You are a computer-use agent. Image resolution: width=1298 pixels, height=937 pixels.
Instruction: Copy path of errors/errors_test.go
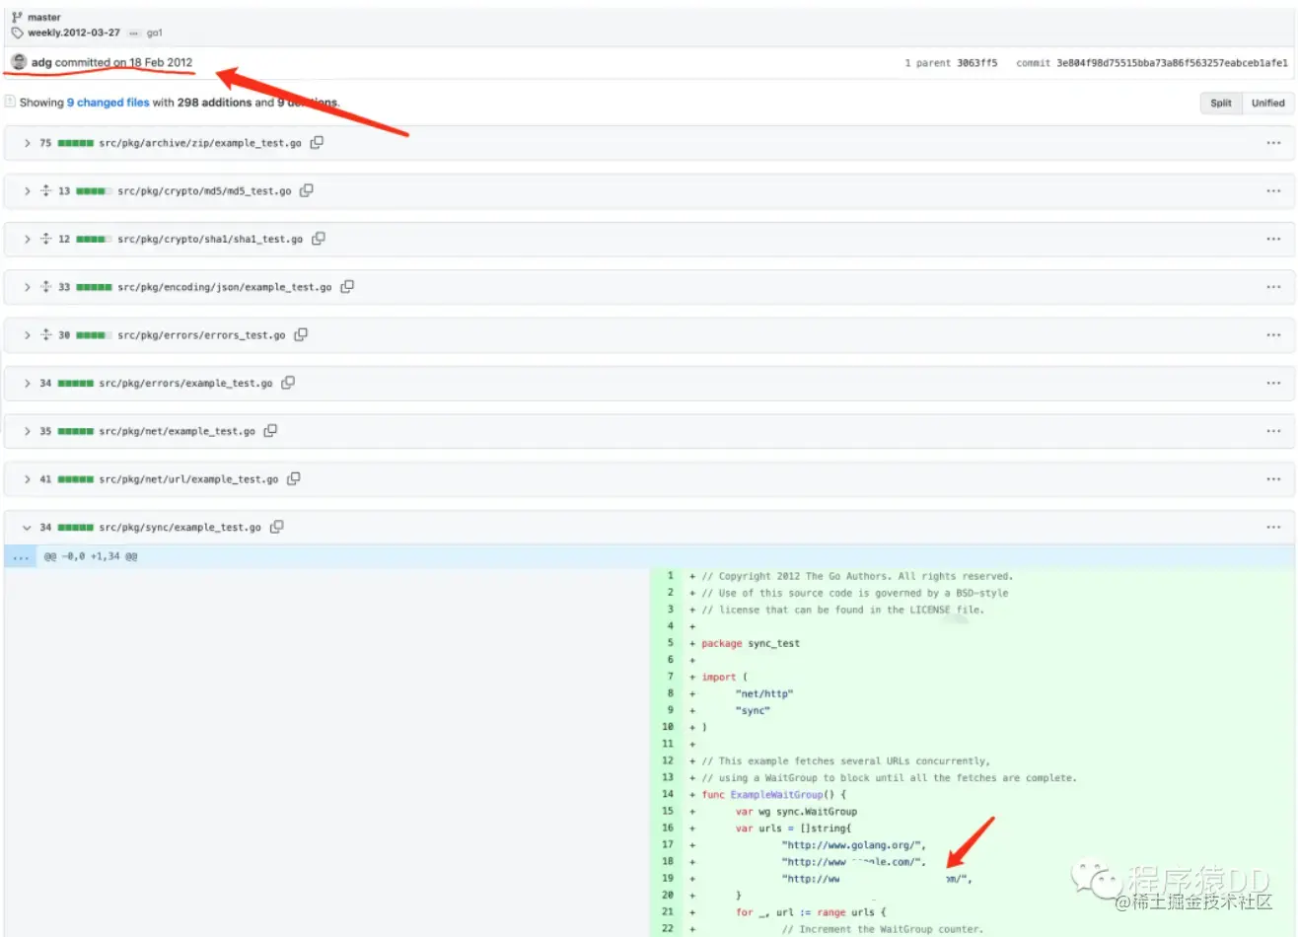tap(301, 334)
